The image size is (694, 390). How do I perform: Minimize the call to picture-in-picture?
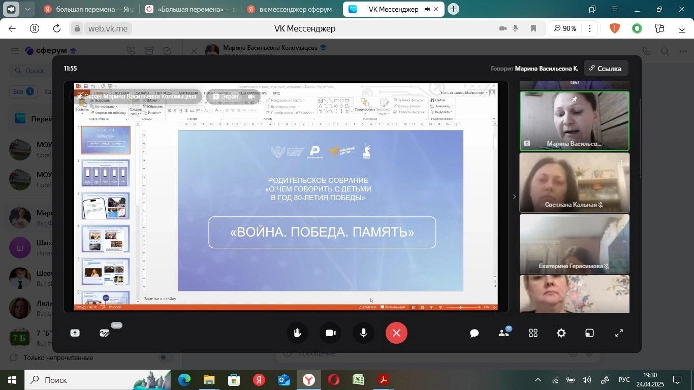click(590, 333)
